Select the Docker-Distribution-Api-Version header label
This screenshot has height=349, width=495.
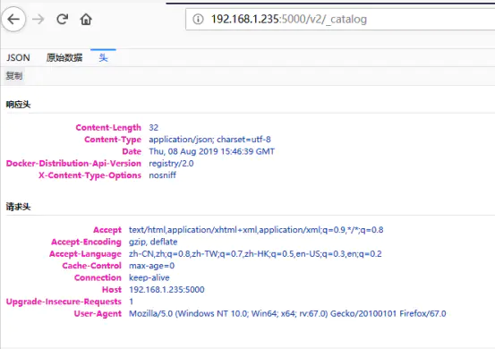click(x=73, y=164)
